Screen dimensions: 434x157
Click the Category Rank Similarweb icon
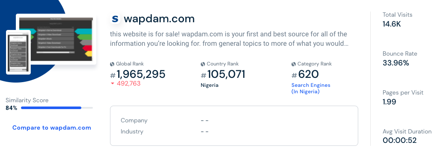pos(294,64)
